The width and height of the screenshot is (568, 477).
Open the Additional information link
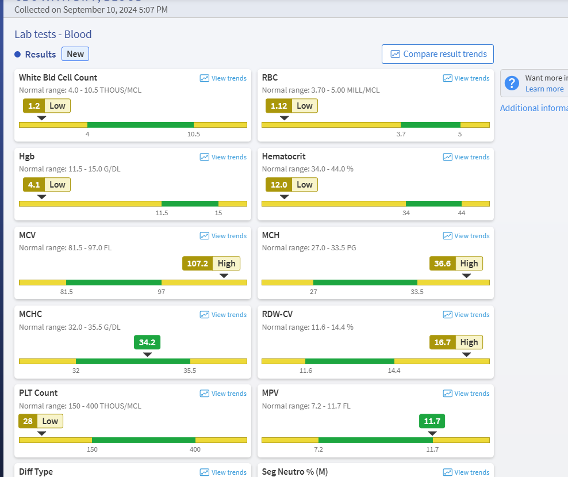pyautogui.click(x=534, y=108)
